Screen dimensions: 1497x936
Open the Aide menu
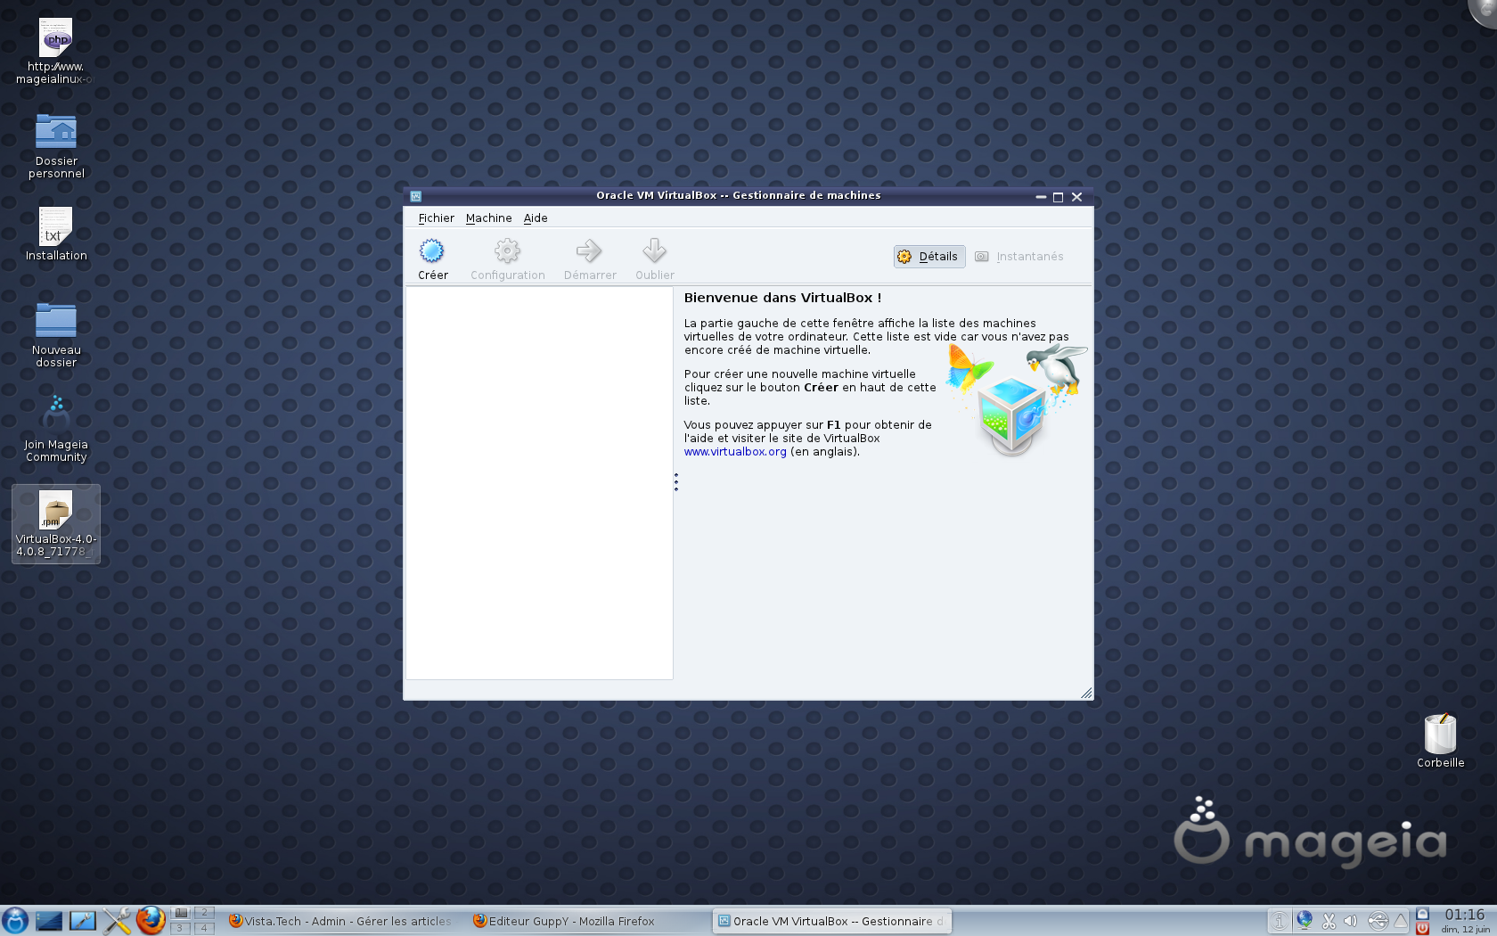(536, 218)
